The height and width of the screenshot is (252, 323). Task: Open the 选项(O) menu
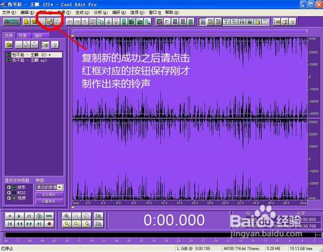pos(137,12)
